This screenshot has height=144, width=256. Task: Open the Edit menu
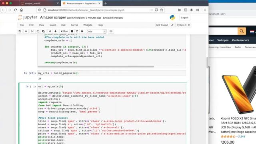[31, 25]
